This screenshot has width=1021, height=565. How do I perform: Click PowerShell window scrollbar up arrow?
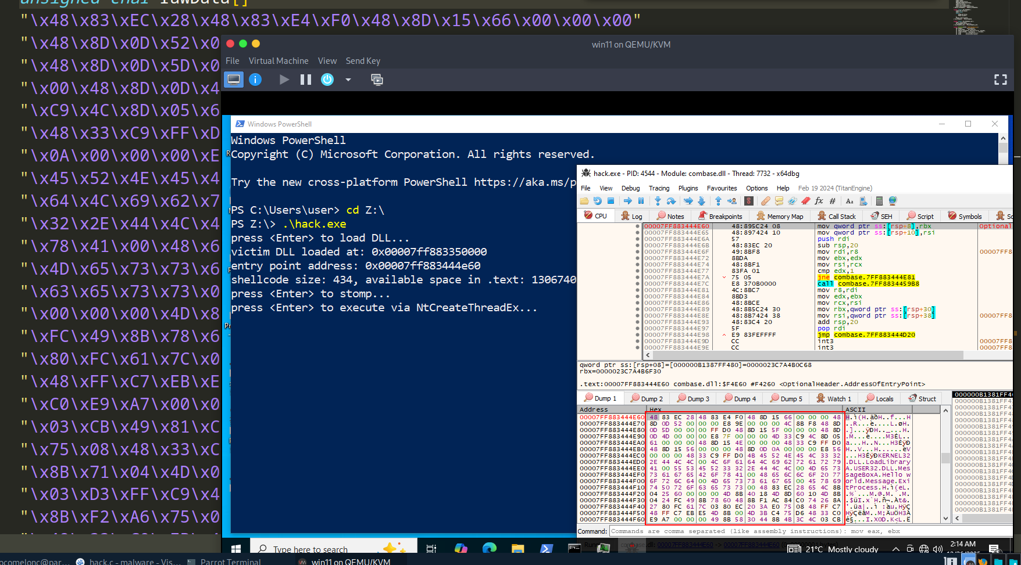[1003, 138]
